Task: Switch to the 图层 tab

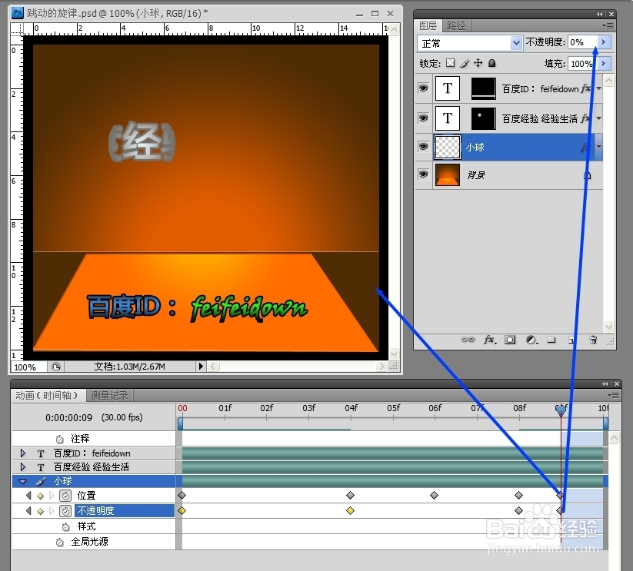Action: point(428,26)
